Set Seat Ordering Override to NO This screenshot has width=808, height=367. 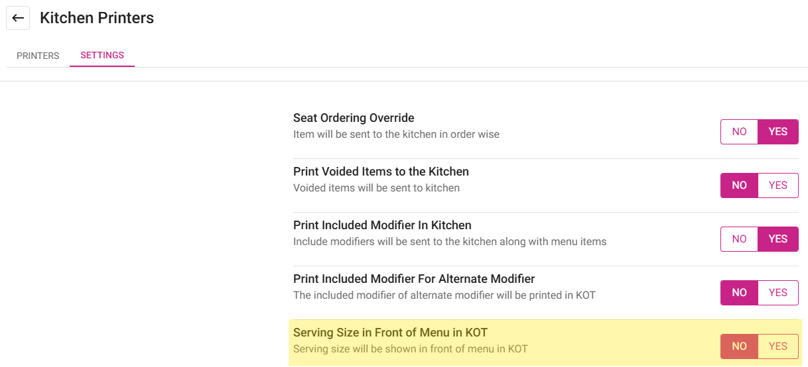[x=739, y=132]
